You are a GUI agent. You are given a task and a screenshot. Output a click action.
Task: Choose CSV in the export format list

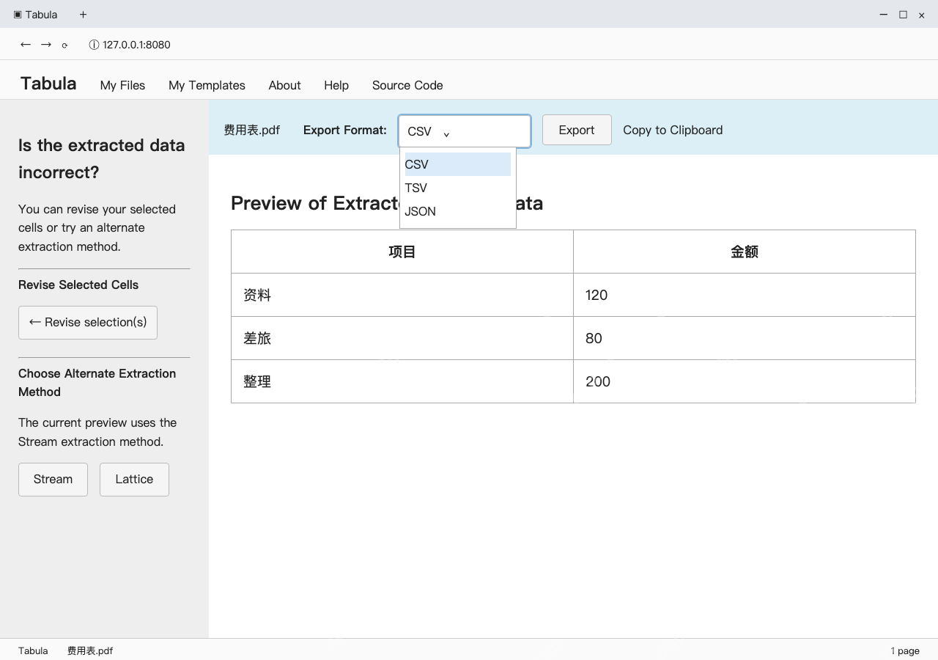458,164
